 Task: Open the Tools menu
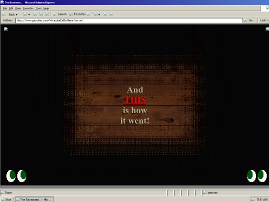38,8
